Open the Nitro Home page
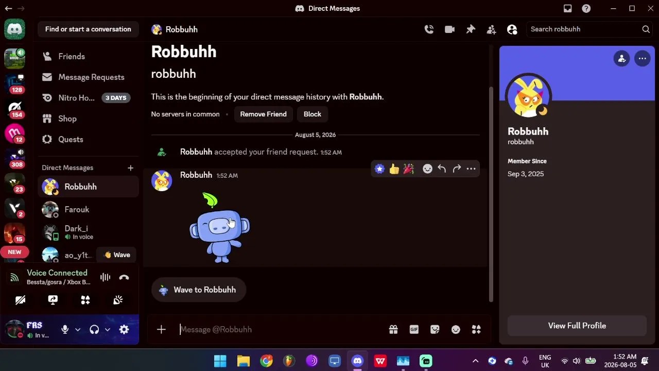659x371 pixels. pos(88,98)
